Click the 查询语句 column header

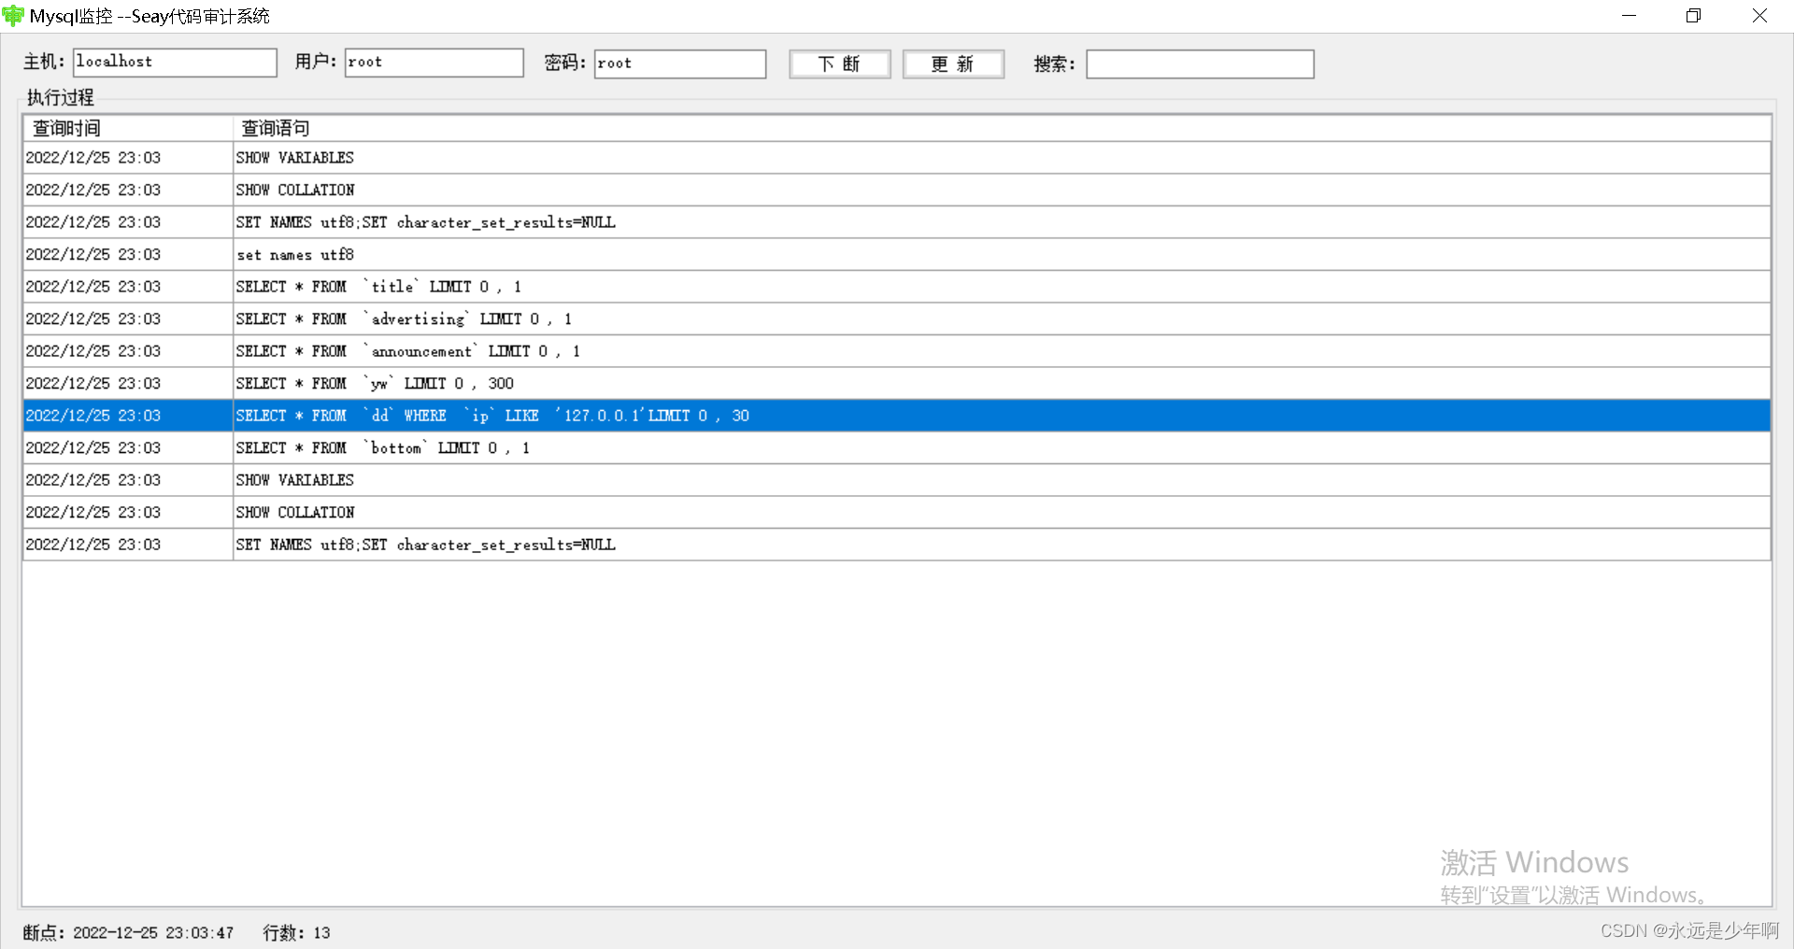pyautogui.click(x=1002, y=128)
